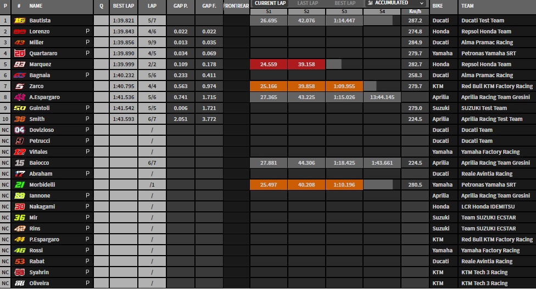Click Zarco's S4 progress bar

pos(370,86)
